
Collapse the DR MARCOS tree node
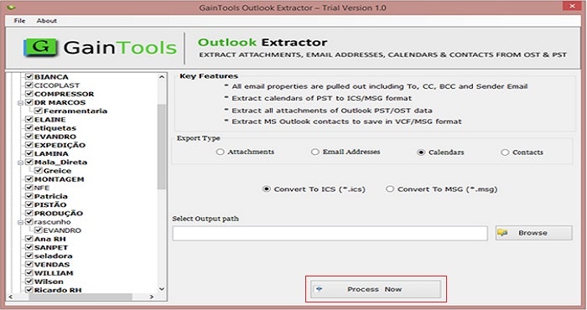click(21, 102)
